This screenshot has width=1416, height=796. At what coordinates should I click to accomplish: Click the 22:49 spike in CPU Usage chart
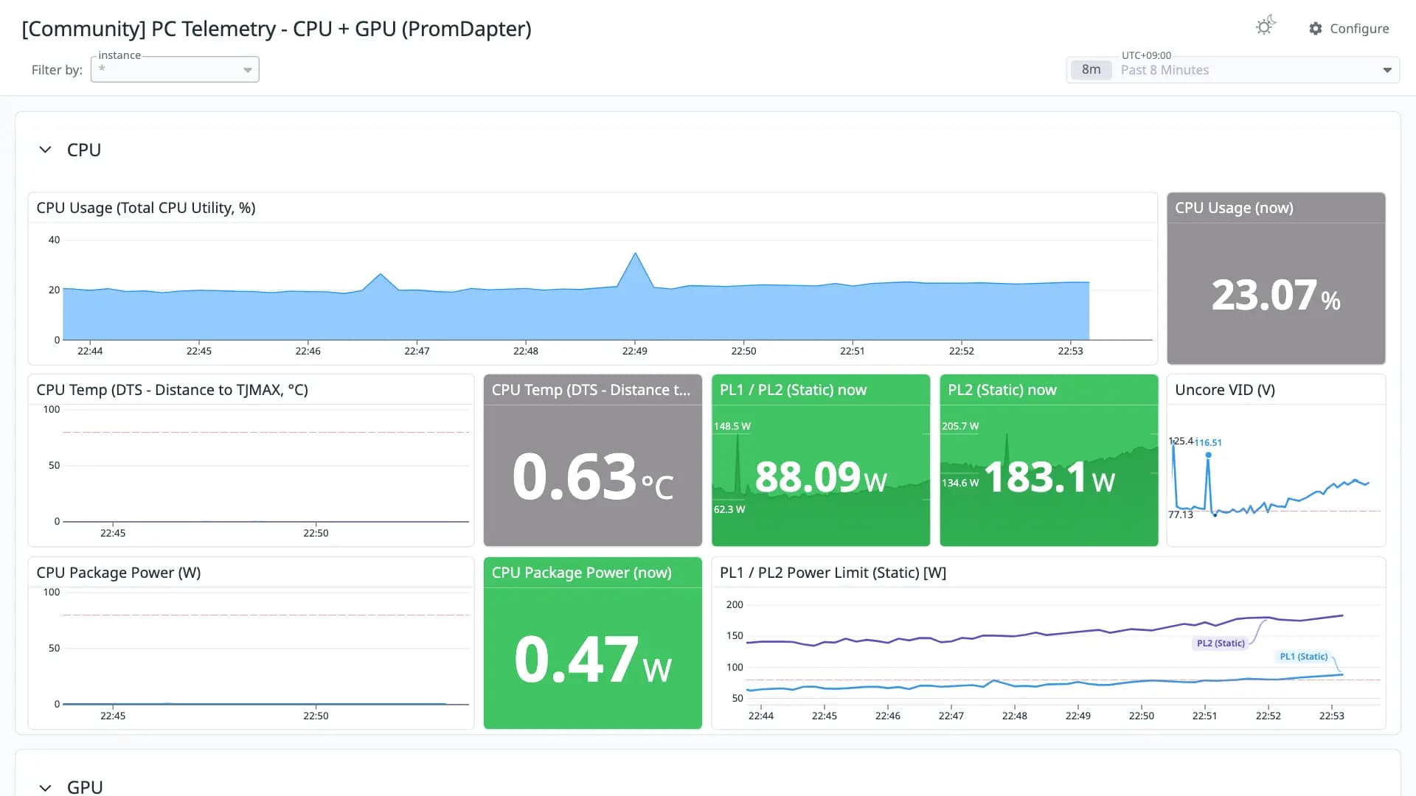[x=635, y=255]
